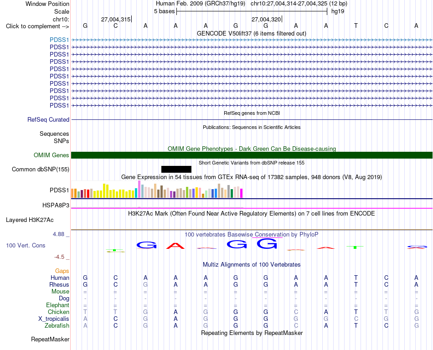
Task: Click the OMIM Genes label
Action: (x=51, y=155)
